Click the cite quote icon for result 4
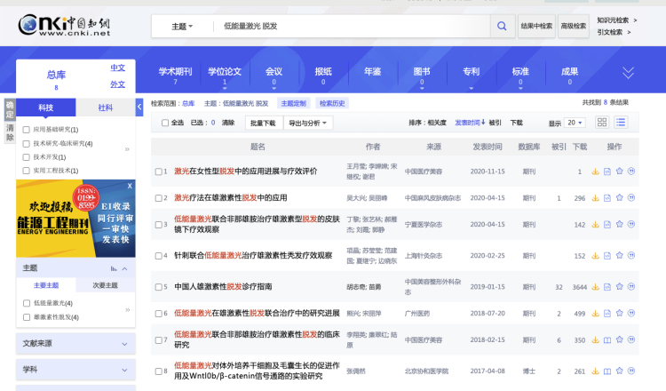 [x=631, y=255]
